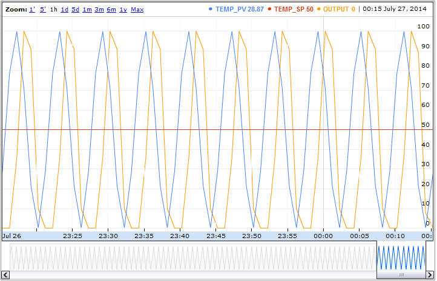Click the OUTPUT 0 legend label
The height and width of the screenshot is (281, 437).
pos(339,10)
